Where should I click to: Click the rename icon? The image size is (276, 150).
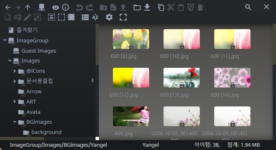[x=18, y=17]
